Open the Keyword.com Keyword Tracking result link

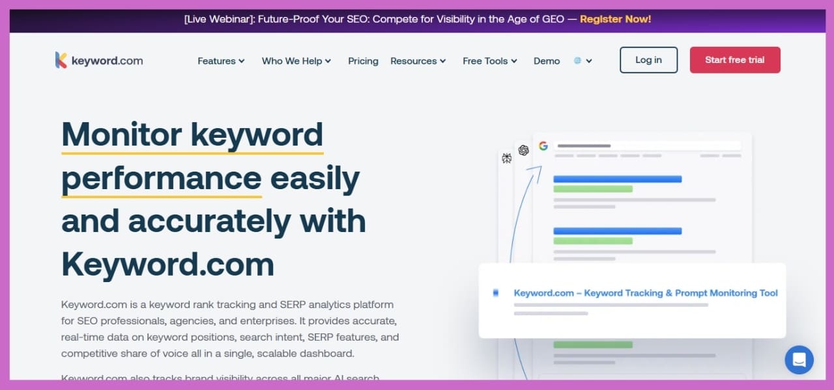pos(646,292)
